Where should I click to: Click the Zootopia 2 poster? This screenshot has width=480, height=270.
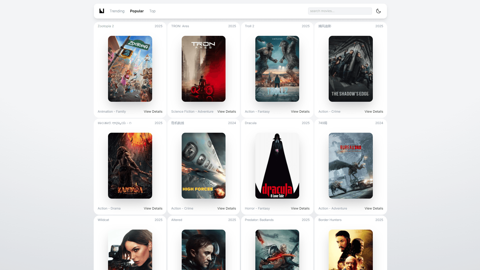(130, 69)
